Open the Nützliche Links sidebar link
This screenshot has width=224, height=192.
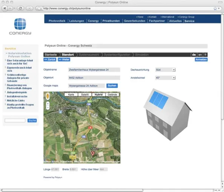tap(16, 101)
